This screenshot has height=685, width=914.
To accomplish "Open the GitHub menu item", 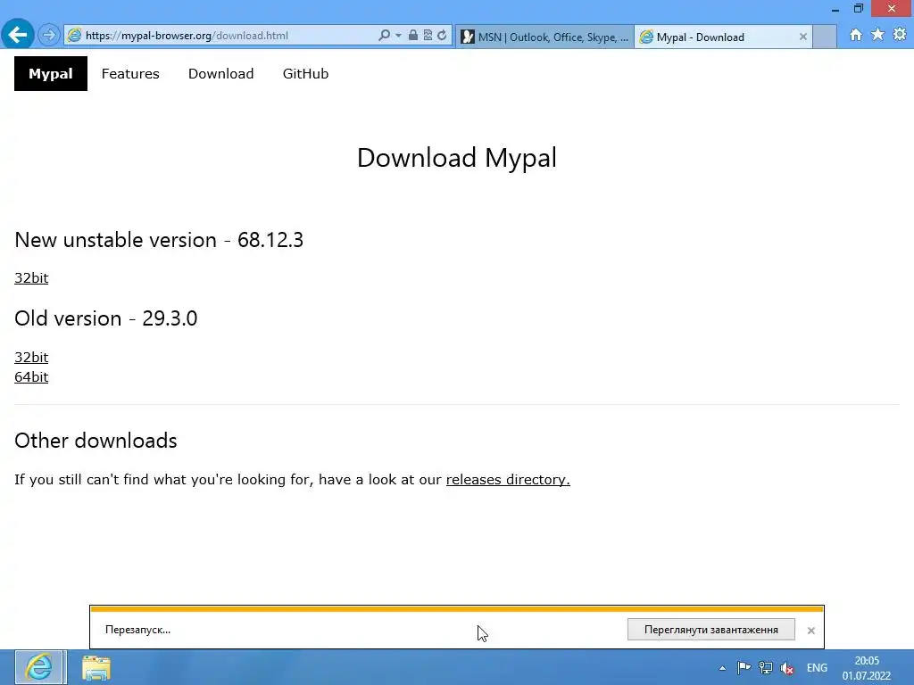I will pos(305,73).
